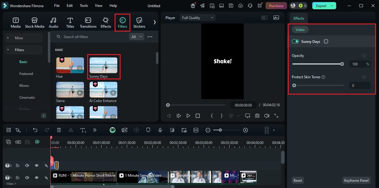The height and width of the screenshot is (188, 379).
Task: Add keyframe for Protect Skin Tones
Action: pyautogui.click(x=364, y=77)
